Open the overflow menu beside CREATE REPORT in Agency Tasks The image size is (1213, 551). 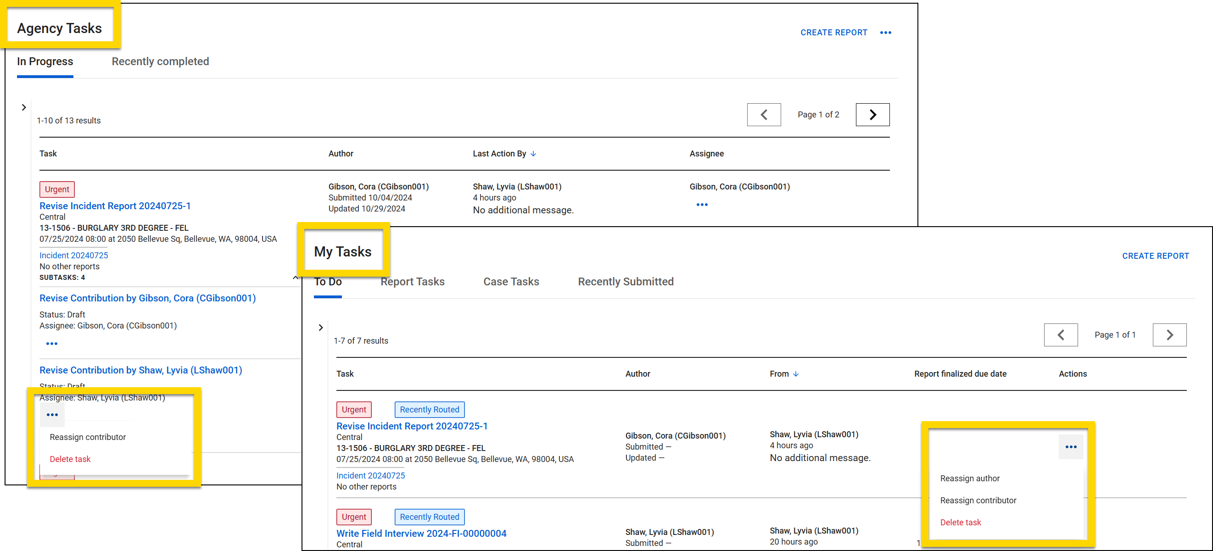point(886,32)
